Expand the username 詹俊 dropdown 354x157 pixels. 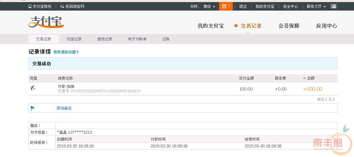[209, 7]
